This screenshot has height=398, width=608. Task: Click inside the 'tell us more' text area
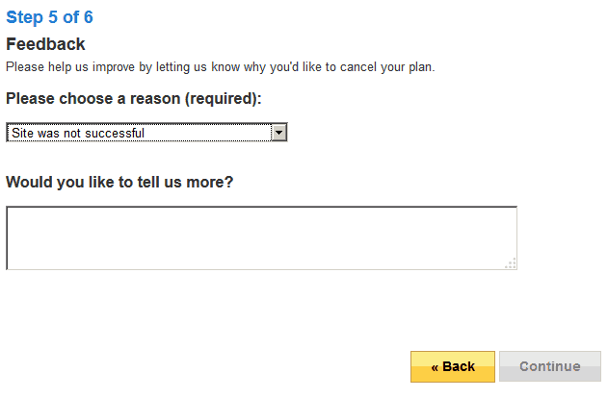[x=260, y=237]
